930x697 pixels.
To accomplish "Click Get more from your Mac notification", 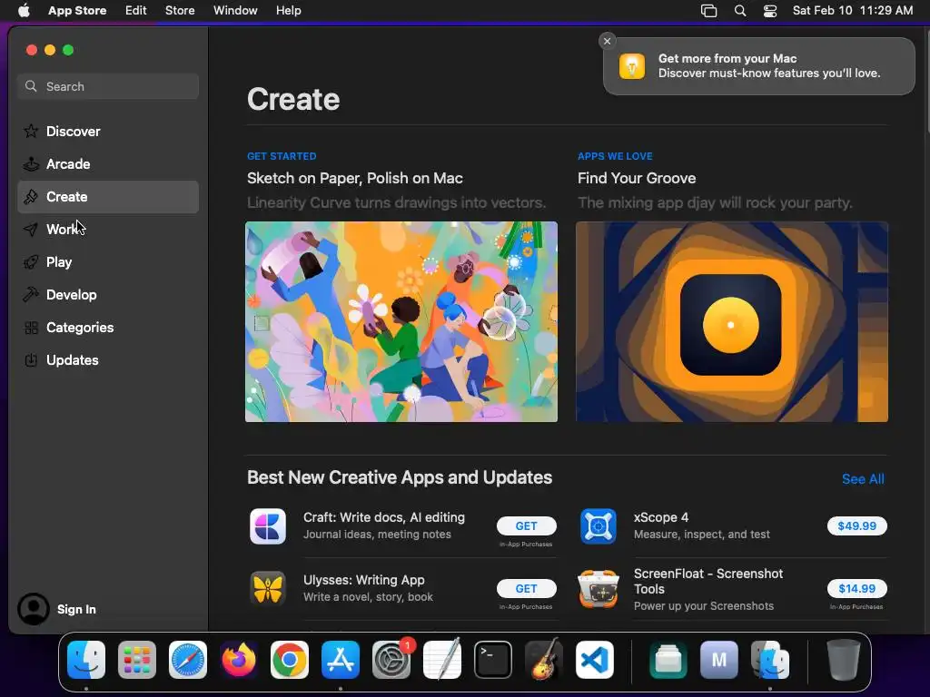I will 758,65.
